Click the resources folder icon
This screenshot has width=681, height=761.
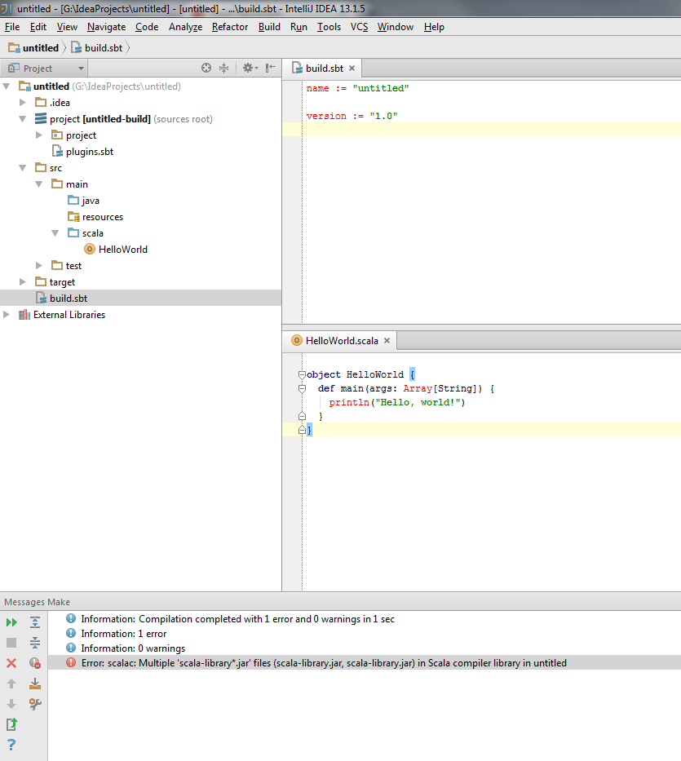[73, 216]
